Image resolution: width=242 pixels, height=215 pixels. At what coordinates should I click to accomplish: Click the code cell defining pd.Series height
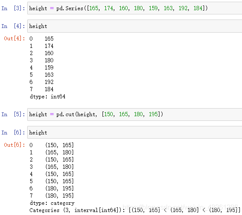pos(134,8)
